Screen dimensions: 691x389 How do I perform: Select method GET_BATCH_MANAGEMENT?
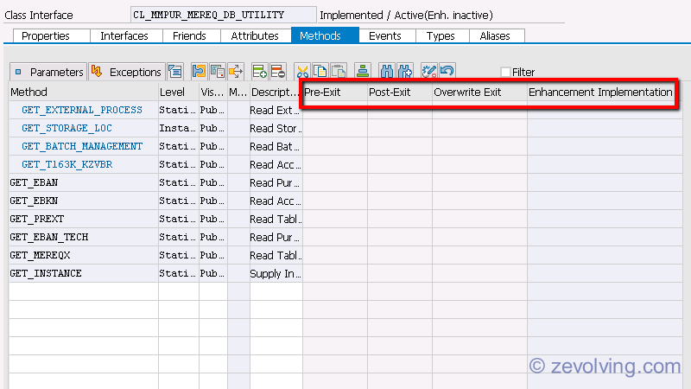tap(82, 146)
